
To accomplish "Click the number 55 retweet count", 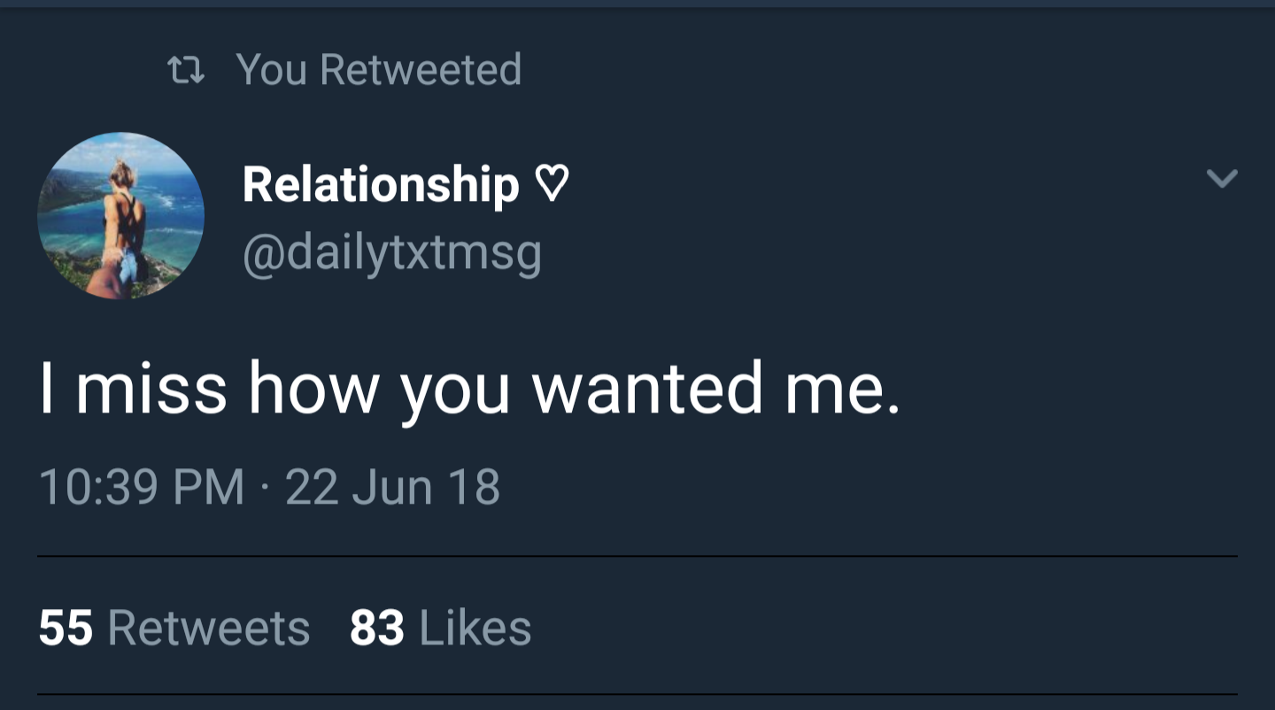I will (x=66, y=628).
